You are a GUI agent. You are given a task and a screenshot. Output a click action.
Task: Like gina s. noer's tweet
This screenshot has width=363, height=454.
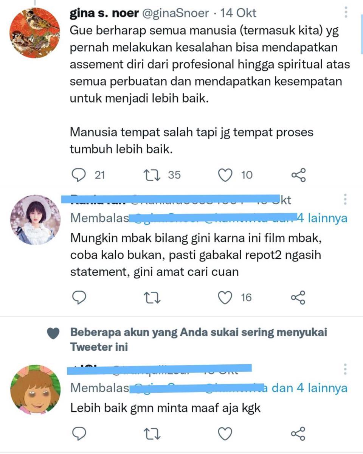point(226,175)
